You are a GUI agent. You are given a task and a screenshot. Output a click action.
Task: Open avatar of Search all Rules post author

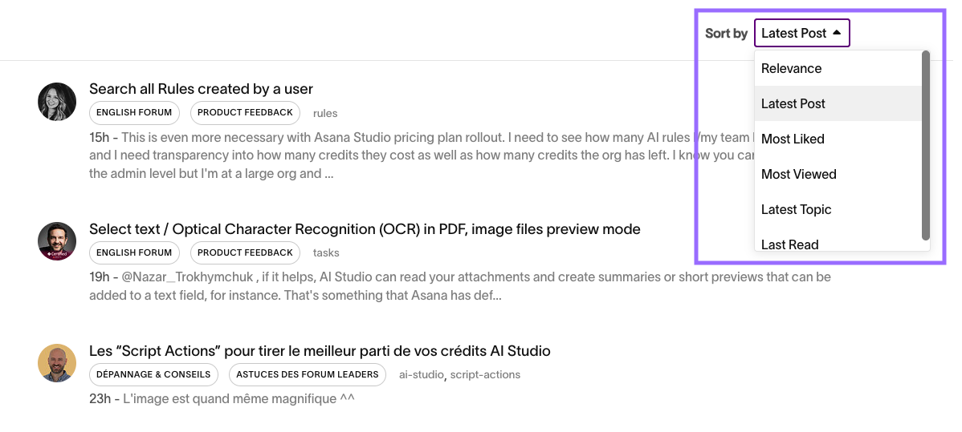click(57, 102)
